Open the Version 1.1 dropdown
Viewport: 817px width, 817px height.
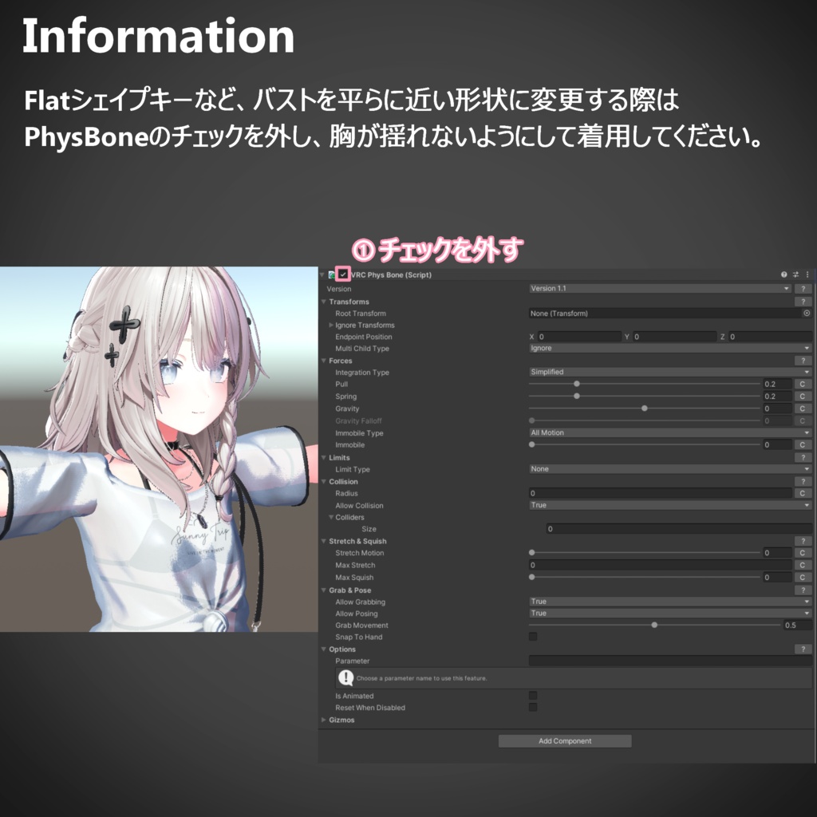pyautogui.click(x=660, y=289)
